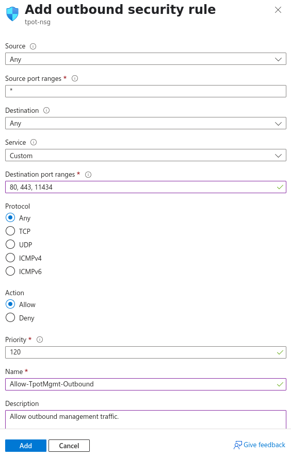Select the TCP protocol radio button
The width and height of the screenshot is (291, 458).
click(10, 231)
